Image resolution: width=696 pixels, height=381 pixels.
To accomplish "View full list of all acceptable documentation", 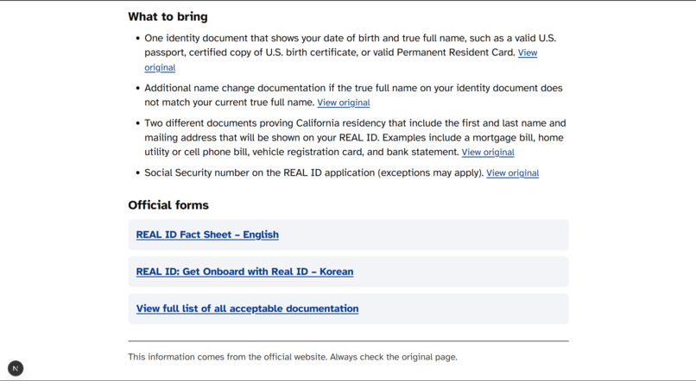I will point(247,309).
